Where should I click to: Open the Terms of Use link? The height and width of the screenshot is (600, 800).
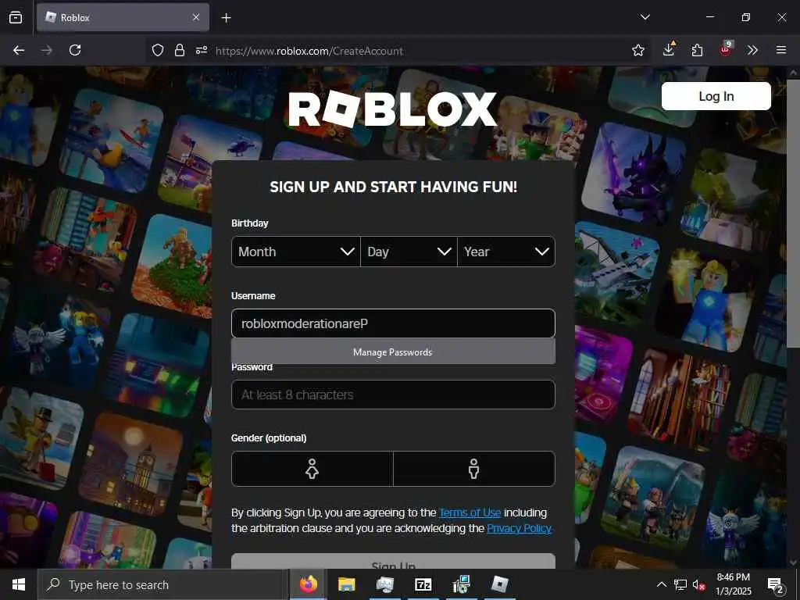click(x=470, y=512)
